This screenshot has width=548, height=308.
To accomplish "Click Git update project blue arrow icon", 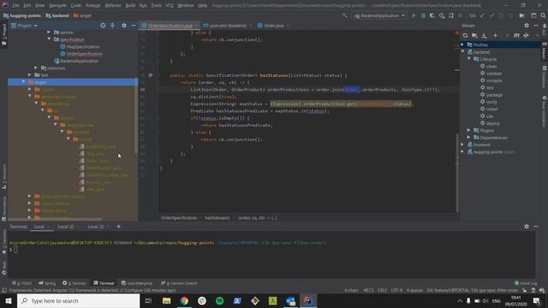I will tap(482, 15).
